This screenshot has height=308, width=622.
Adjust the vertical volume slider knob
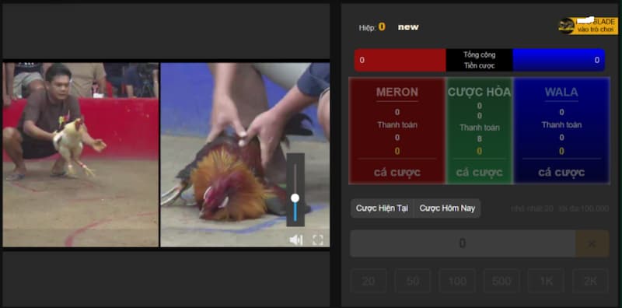click(295, 198)
